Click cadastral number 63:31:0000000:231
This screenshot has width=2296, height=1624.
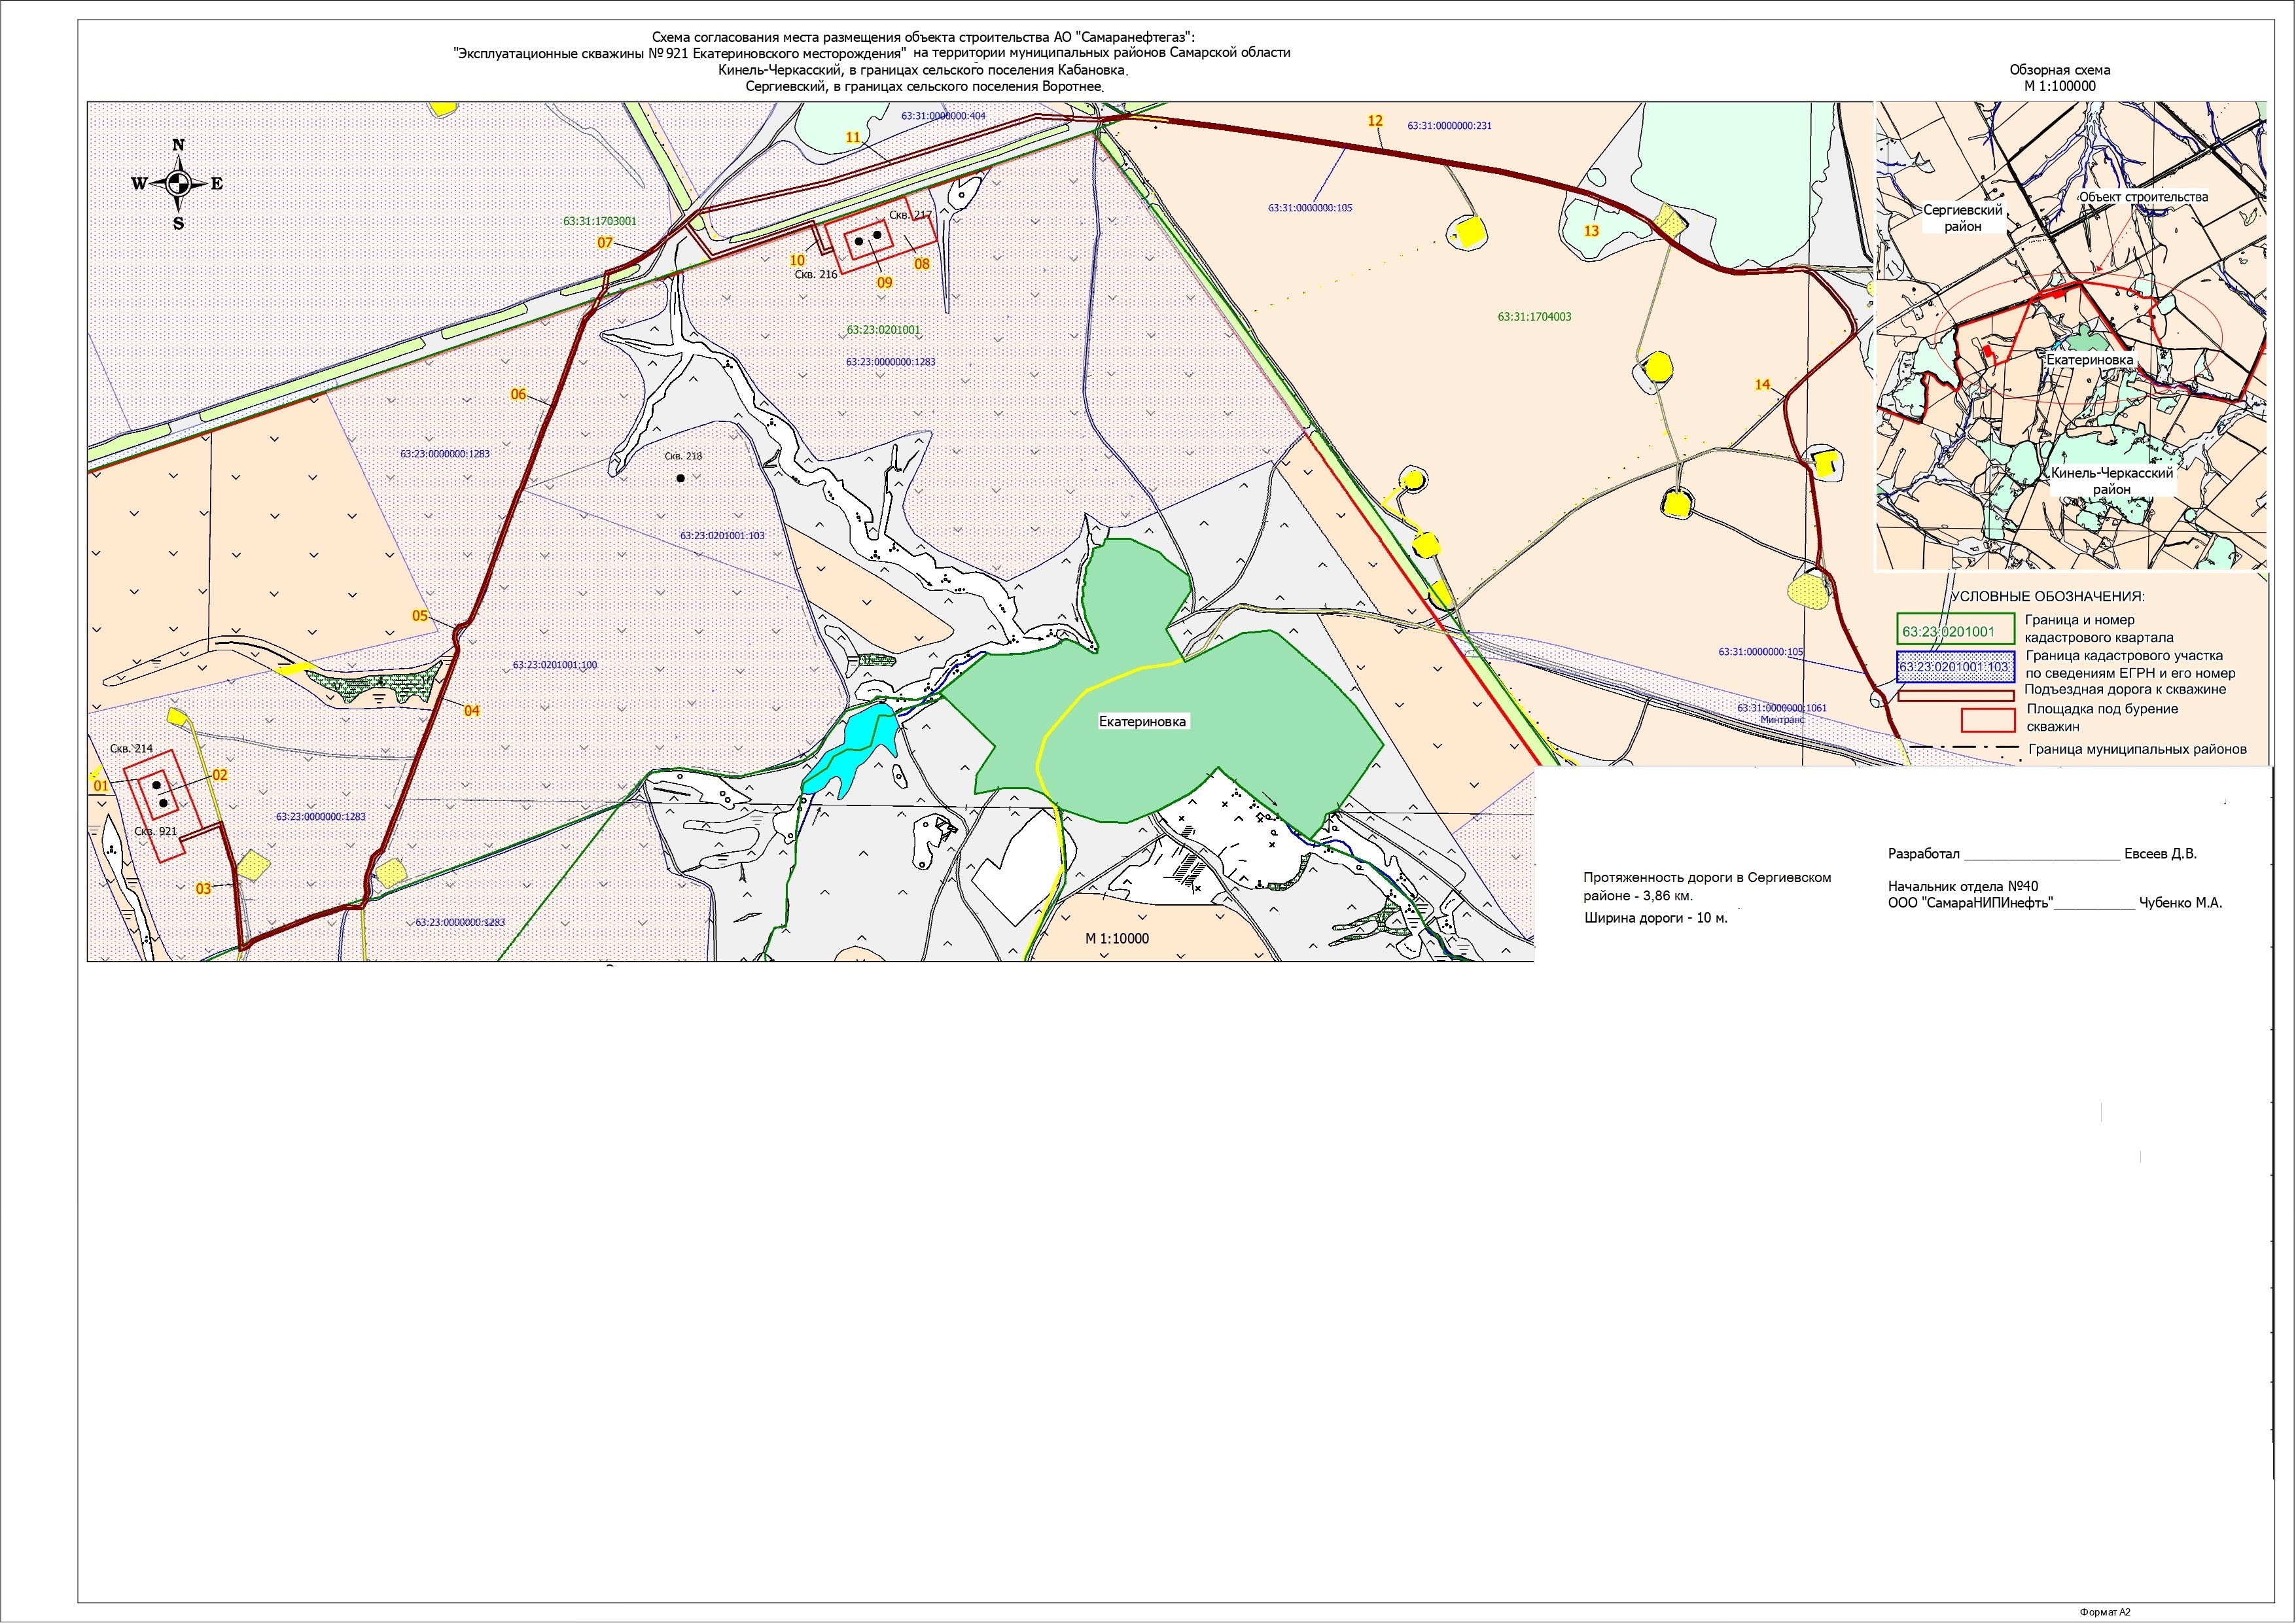[1449, 126]
